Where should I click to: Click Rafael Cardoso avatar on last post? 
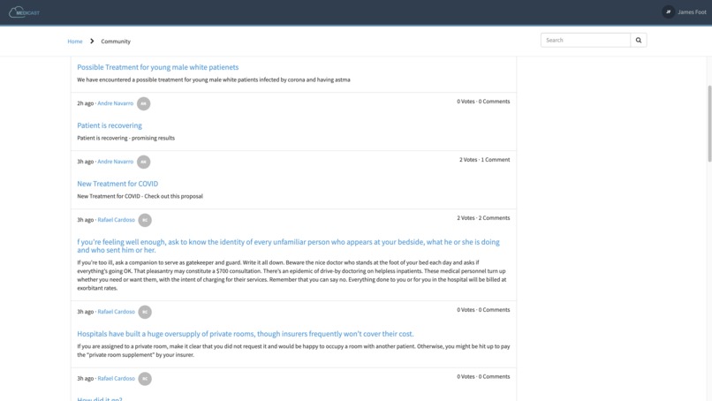point(145,378)
